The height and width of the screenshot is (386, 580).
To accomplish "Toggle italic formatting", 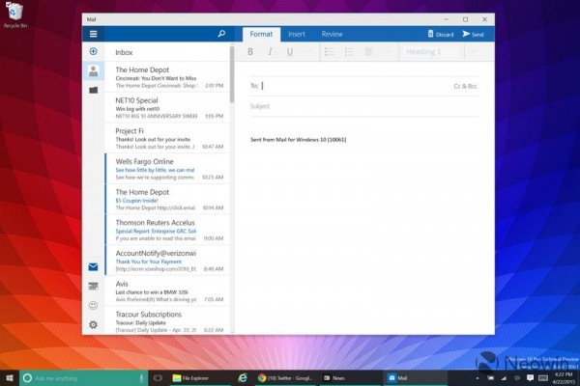I will click(x=270, y=52).
